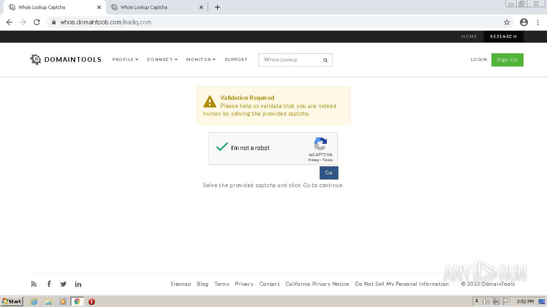The width and height of the screenshot is (547, 307).
Task: Click the Go button
Action: pyautogui.click(x=329, y=173)
